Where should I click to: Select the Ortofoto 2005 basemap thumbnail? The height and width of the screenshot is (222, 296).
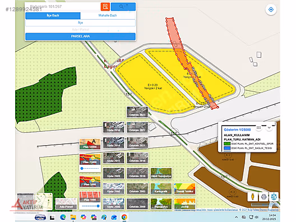click(137, 188)
